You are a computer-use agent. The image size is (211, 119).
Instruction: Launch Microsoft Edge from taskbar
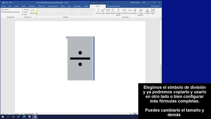click(x=24, y=117)
